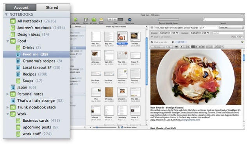The width and height of the screenshot is (250, 144).
Task: Click the Drinks notebook icon
Action: point(18,48)
